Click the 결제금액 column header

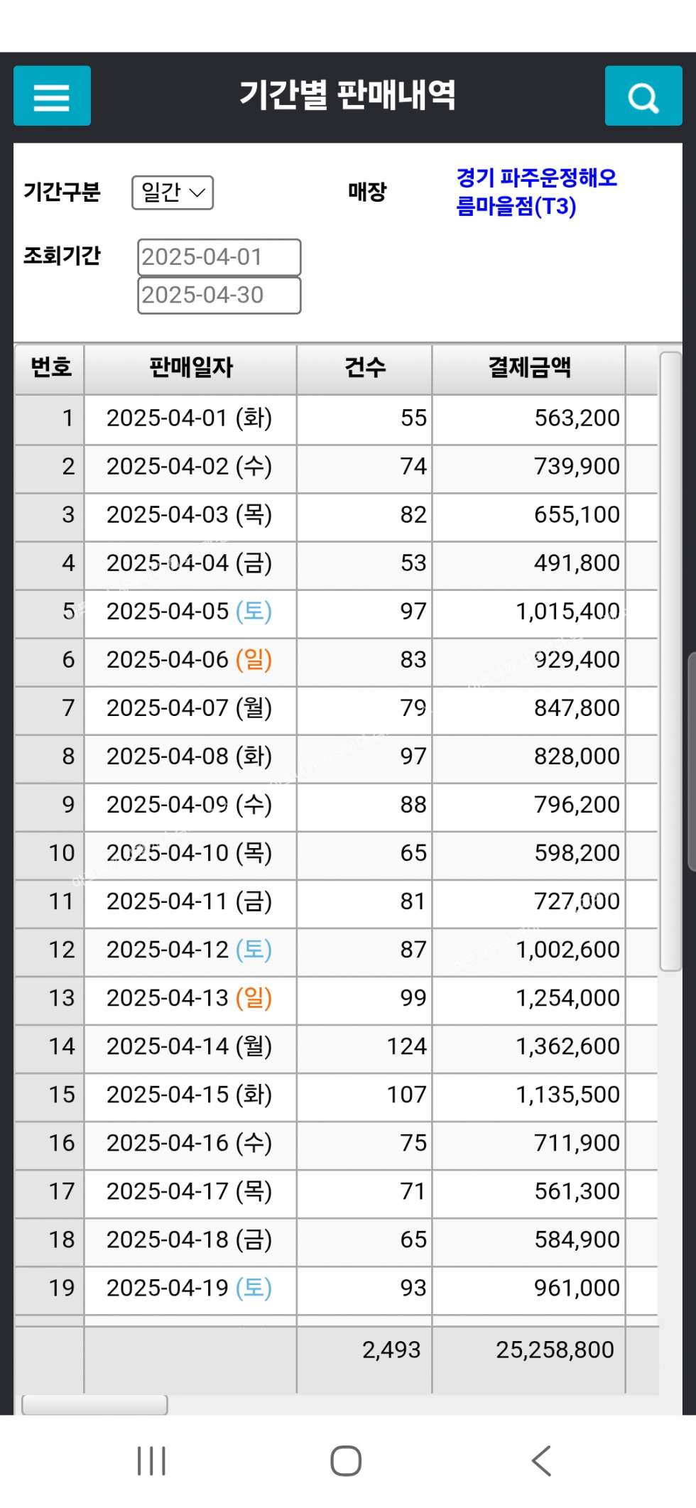(x=529, y=368)
